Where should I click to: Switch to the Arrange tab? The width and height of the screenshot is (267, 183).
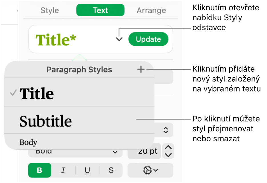151,10
